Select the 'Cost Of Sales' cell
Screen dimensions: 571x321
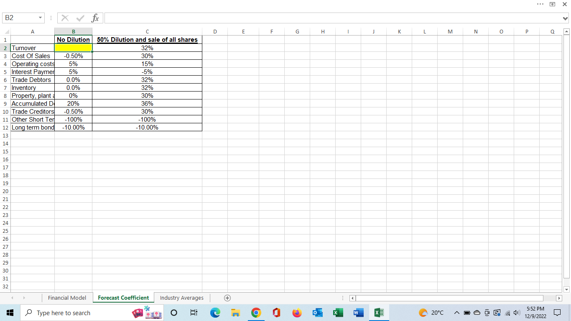(x=32, y=56)
